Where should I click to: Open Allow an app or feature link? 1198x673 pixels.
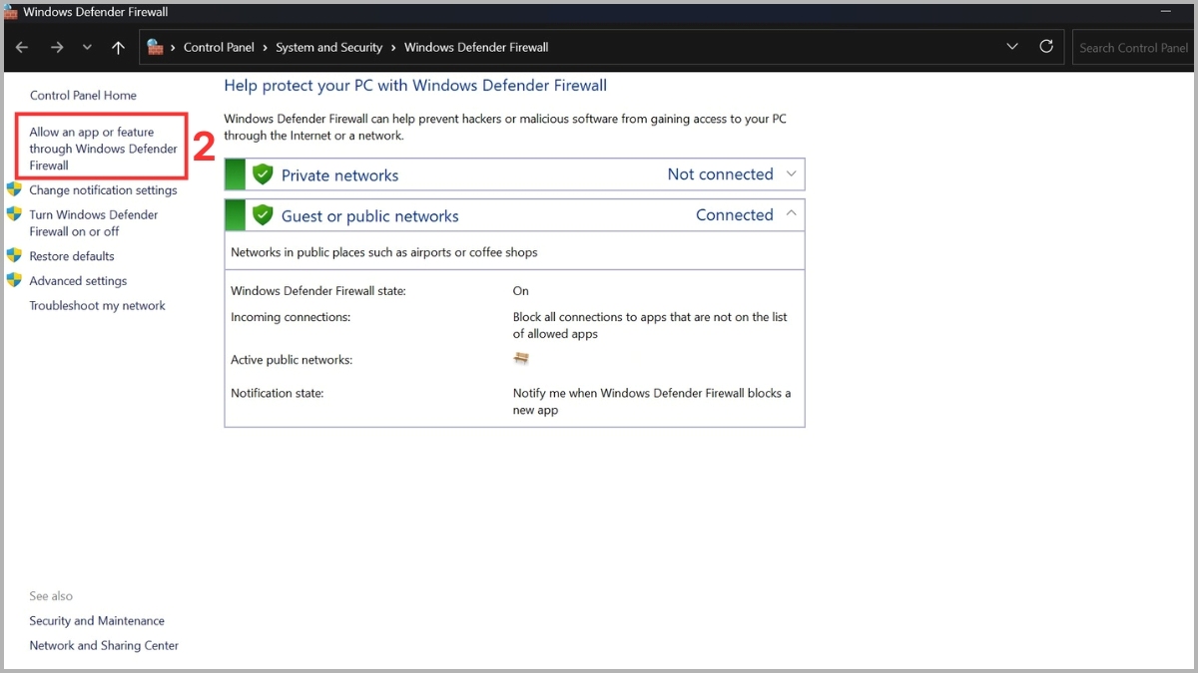point(103,149)
